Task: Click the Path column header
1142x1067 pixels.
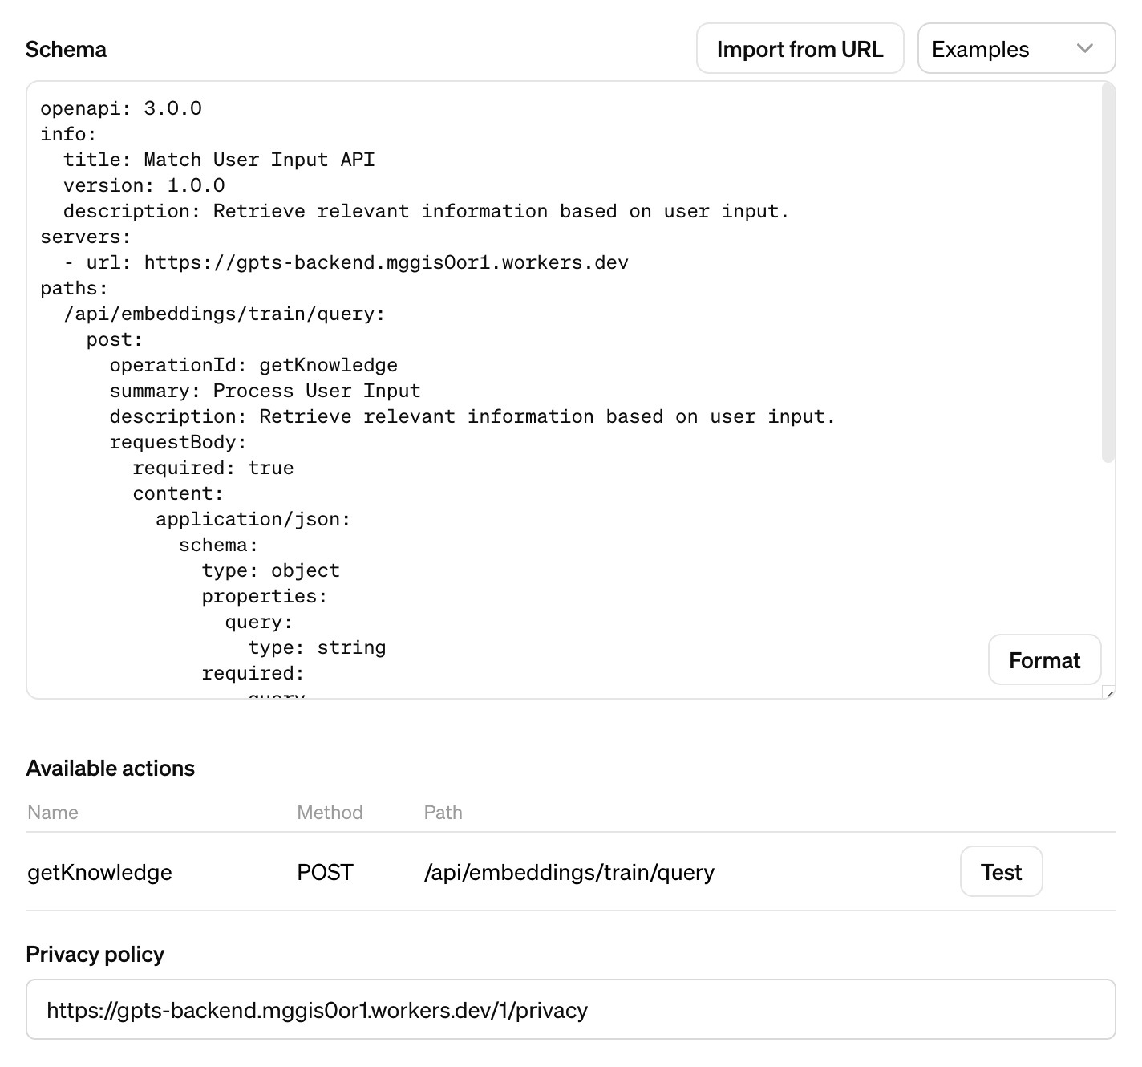Action: click(443, 813)
